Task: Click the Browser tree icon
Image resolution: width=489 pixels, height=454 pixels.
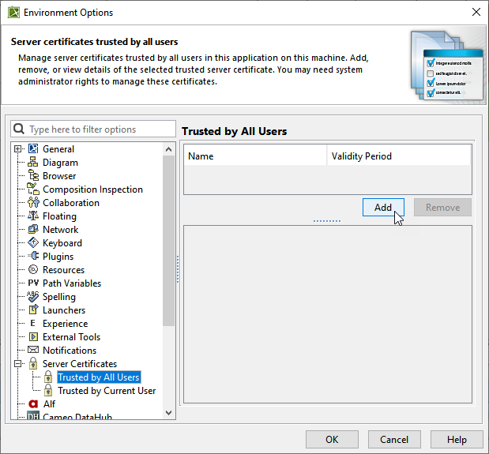Action: [x=33, y=175]
